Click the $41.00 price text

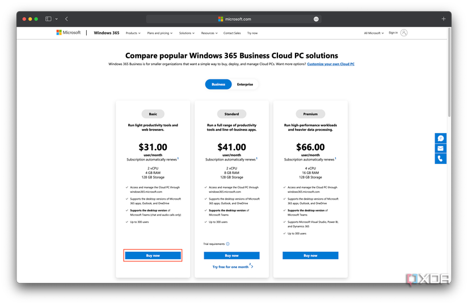231,147
